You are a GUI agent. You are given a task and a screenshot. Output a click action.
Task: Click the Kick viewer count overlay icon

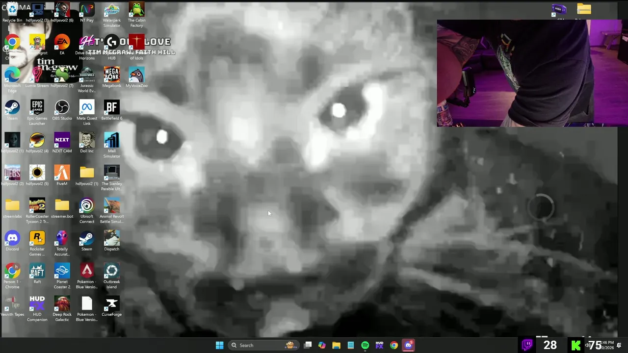(x=576, y=345)
